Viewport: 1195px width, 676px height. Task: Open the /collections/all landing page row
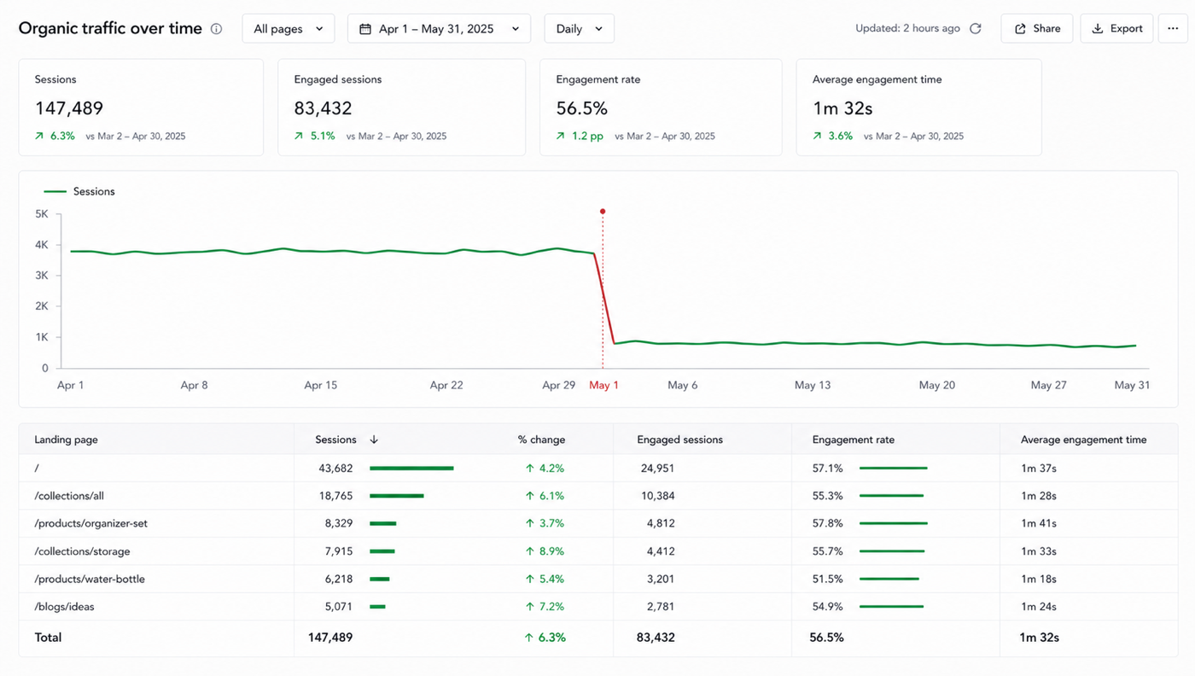pyautogui.click(x=598, y=496)
